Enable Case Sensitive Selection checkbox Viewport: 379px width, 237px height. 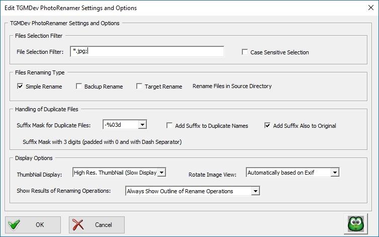[x=245, y=52]
